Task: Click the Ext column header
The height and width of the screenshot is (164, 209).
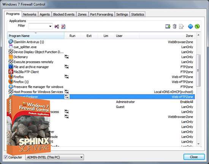Action: click(x=89, y=36)
